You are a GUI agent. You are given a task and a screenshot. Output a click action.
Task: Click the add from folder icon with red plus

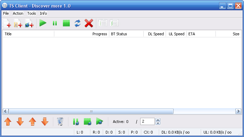(x=18, y=23)
